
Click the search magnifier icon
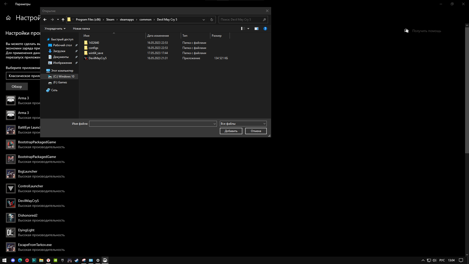(265, 20)
